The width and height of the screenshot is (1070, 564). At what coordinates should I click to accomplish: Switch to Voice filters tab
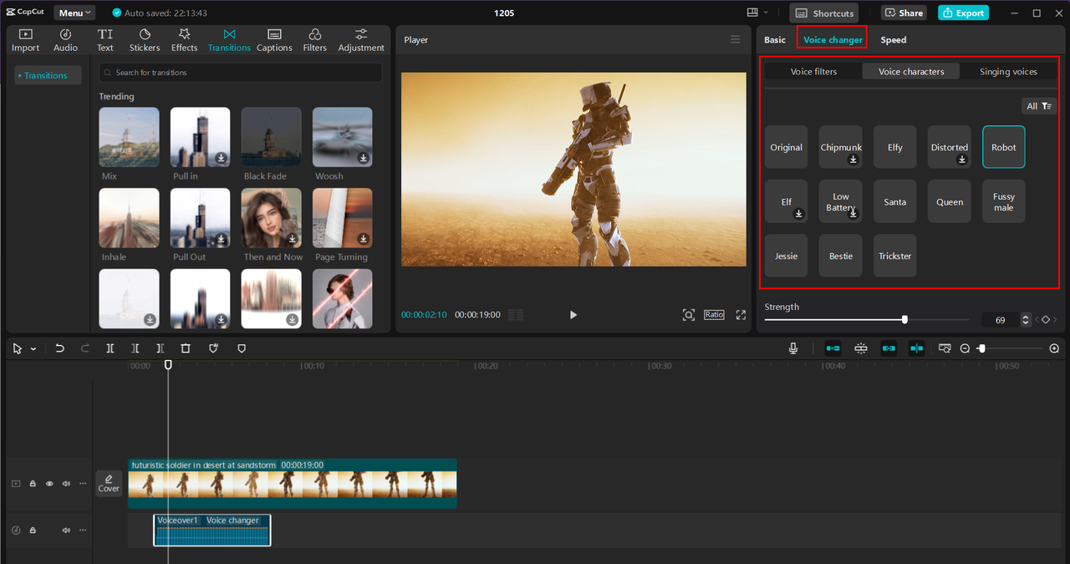click(x=813, y=72)
